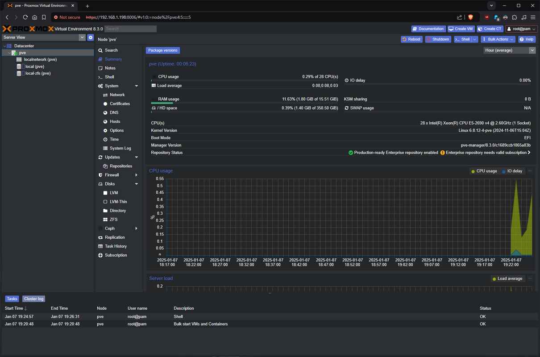Open LVM disks page
The image size is (540, 357).
point(113,193)
